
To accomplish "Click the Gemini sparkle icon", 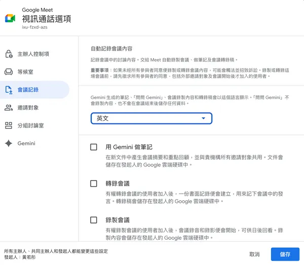I will coord(9,143).
